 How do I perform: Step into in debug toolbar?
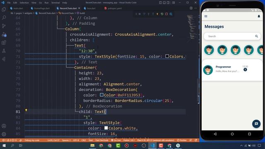[148, 14]
